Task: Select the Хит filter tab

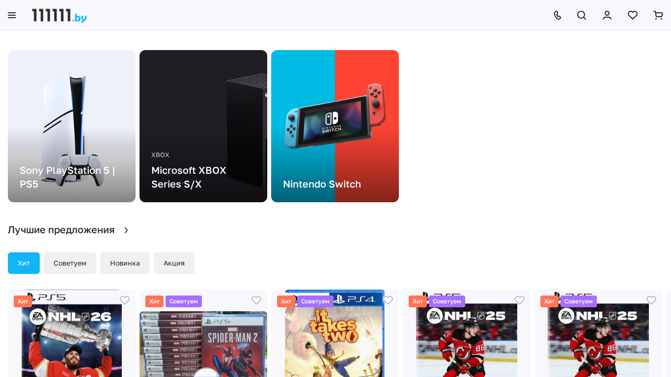Action: [x=24, y=263]
